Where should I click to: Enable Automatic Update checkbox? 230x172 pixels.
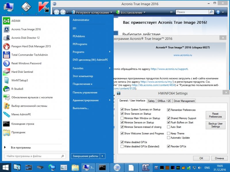pyautogui.click(x=168, y=138)
